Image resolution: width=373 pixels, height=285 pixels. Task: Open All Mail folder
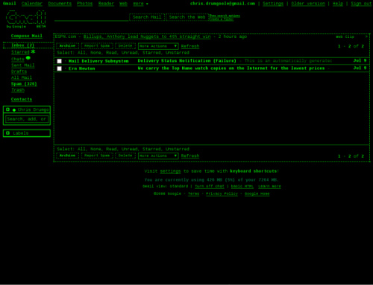click(x=22, y=77)
